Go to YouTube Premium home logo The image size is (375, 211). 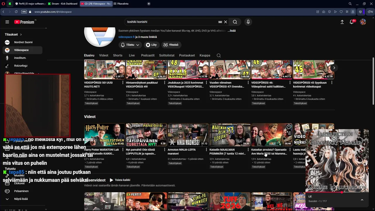pos(25,22)
